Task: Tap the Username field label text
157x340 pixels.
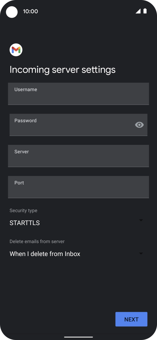Action: tap(25, 89)
